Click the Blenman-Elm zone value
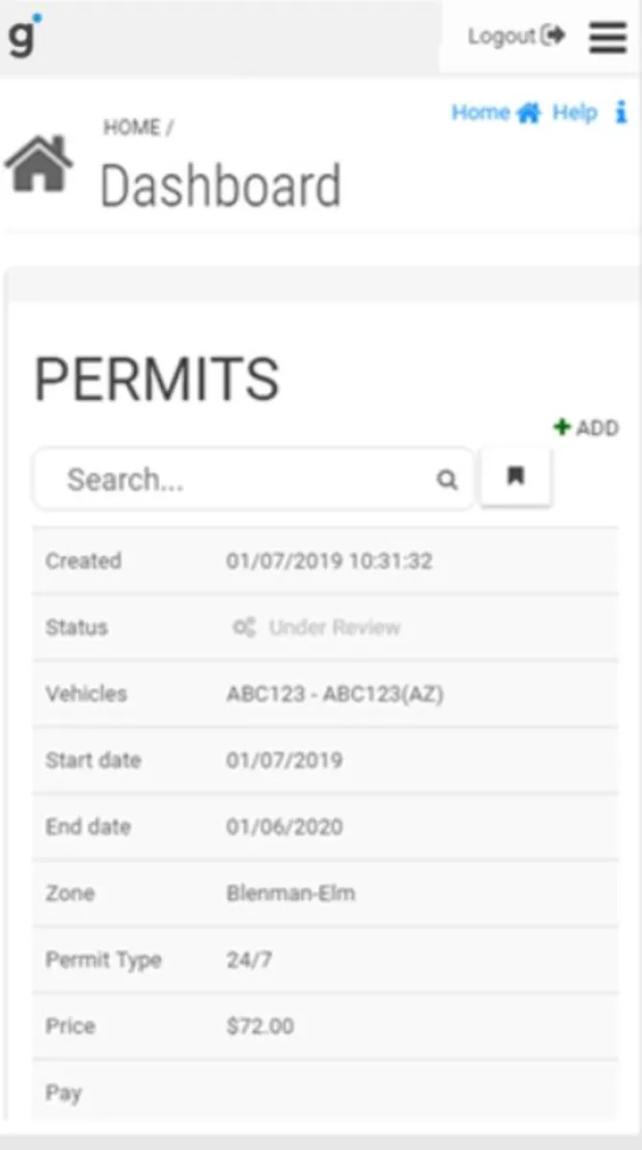The image size is (642, 1150). (x=290, y=893)
